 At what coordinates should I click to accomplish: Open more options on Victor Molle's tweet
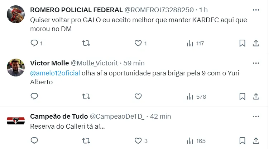coord(256,63)
